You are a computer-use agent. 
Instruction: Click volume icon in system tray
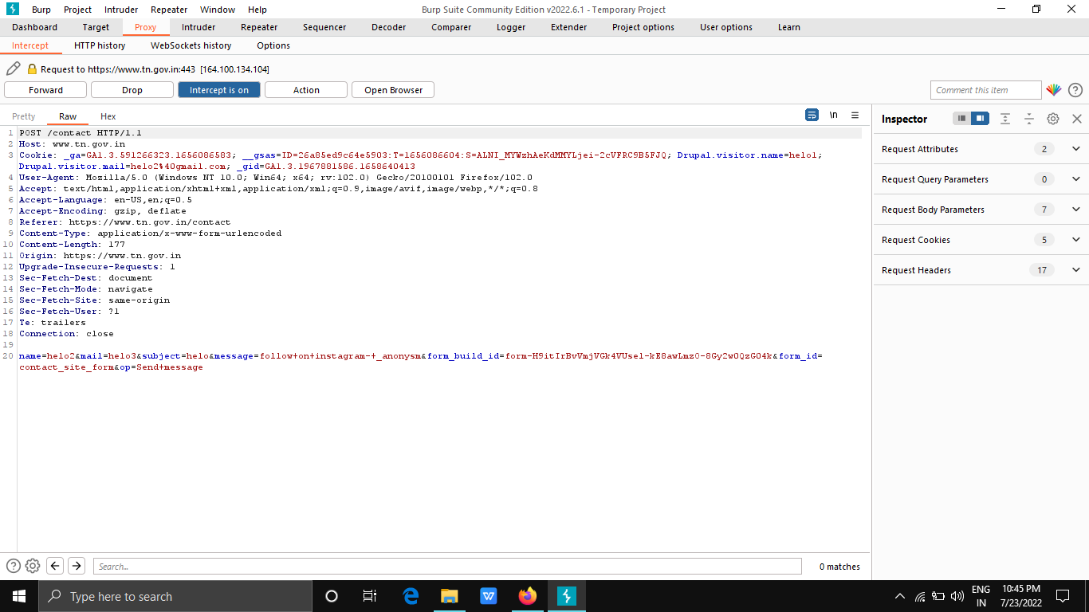[957, 596]
